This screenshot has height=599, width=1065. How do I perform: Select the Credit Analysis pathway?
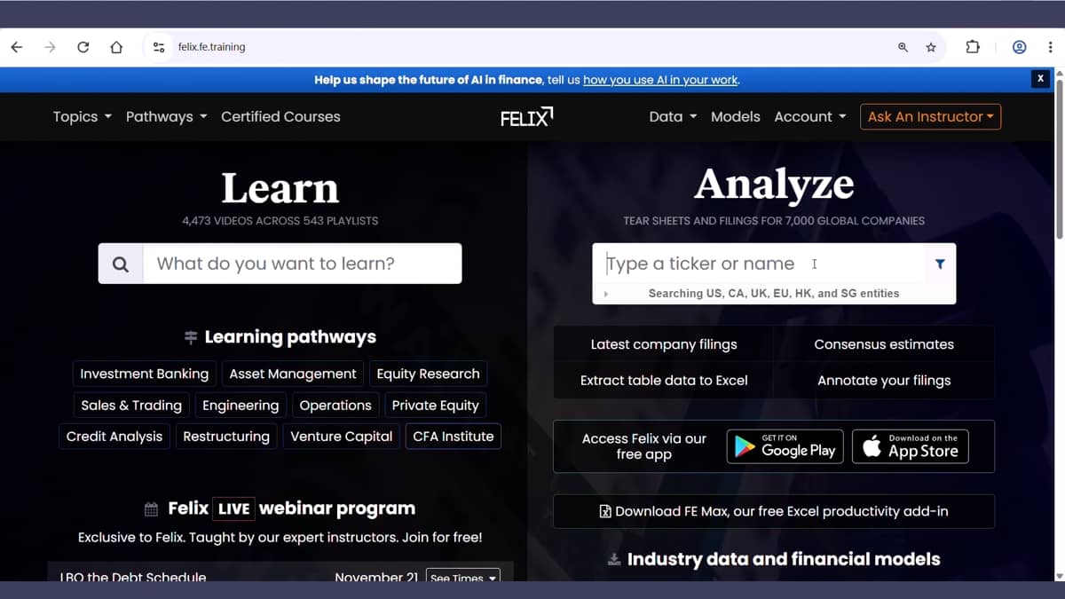[x=114, y=436]
